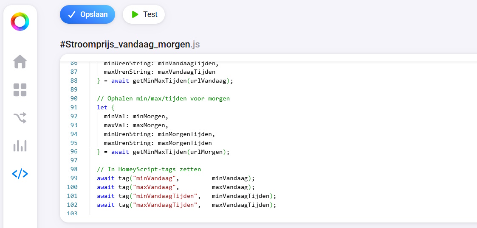The width and height of the screenshot is (477, 228).
Task: Save the script with Opslaan button
Action: click(x=87, y=14)
